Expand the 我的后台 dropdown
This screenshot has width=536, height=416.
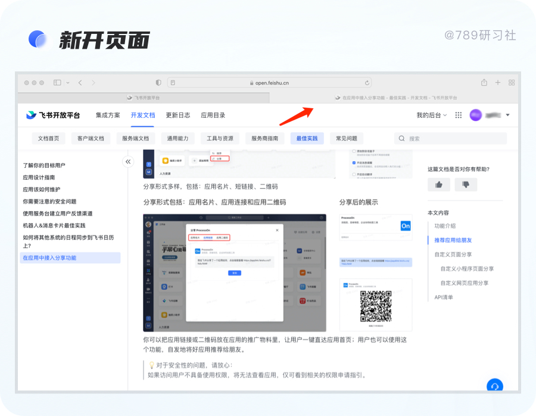point(431,115)
